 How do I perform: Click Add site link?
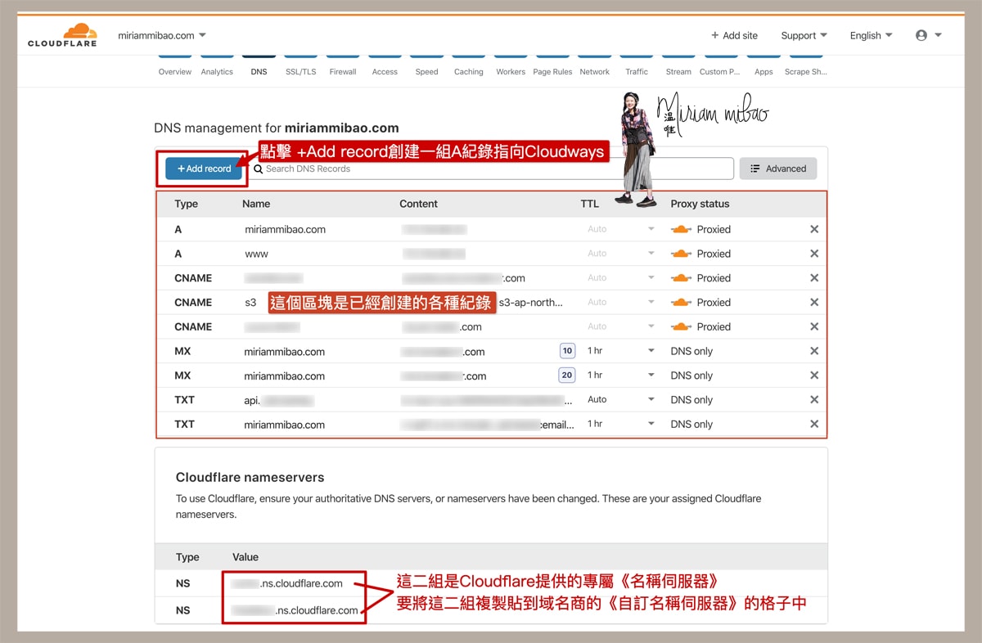click(x=734, y=35)
